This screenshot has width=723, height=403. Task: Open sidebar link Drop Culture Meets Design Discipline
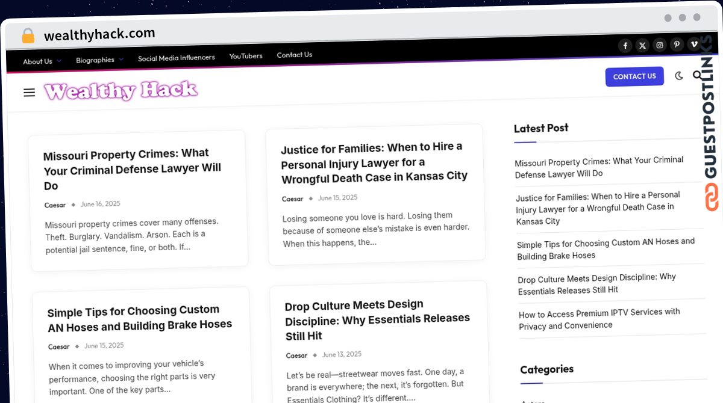(x=597, y=283)
